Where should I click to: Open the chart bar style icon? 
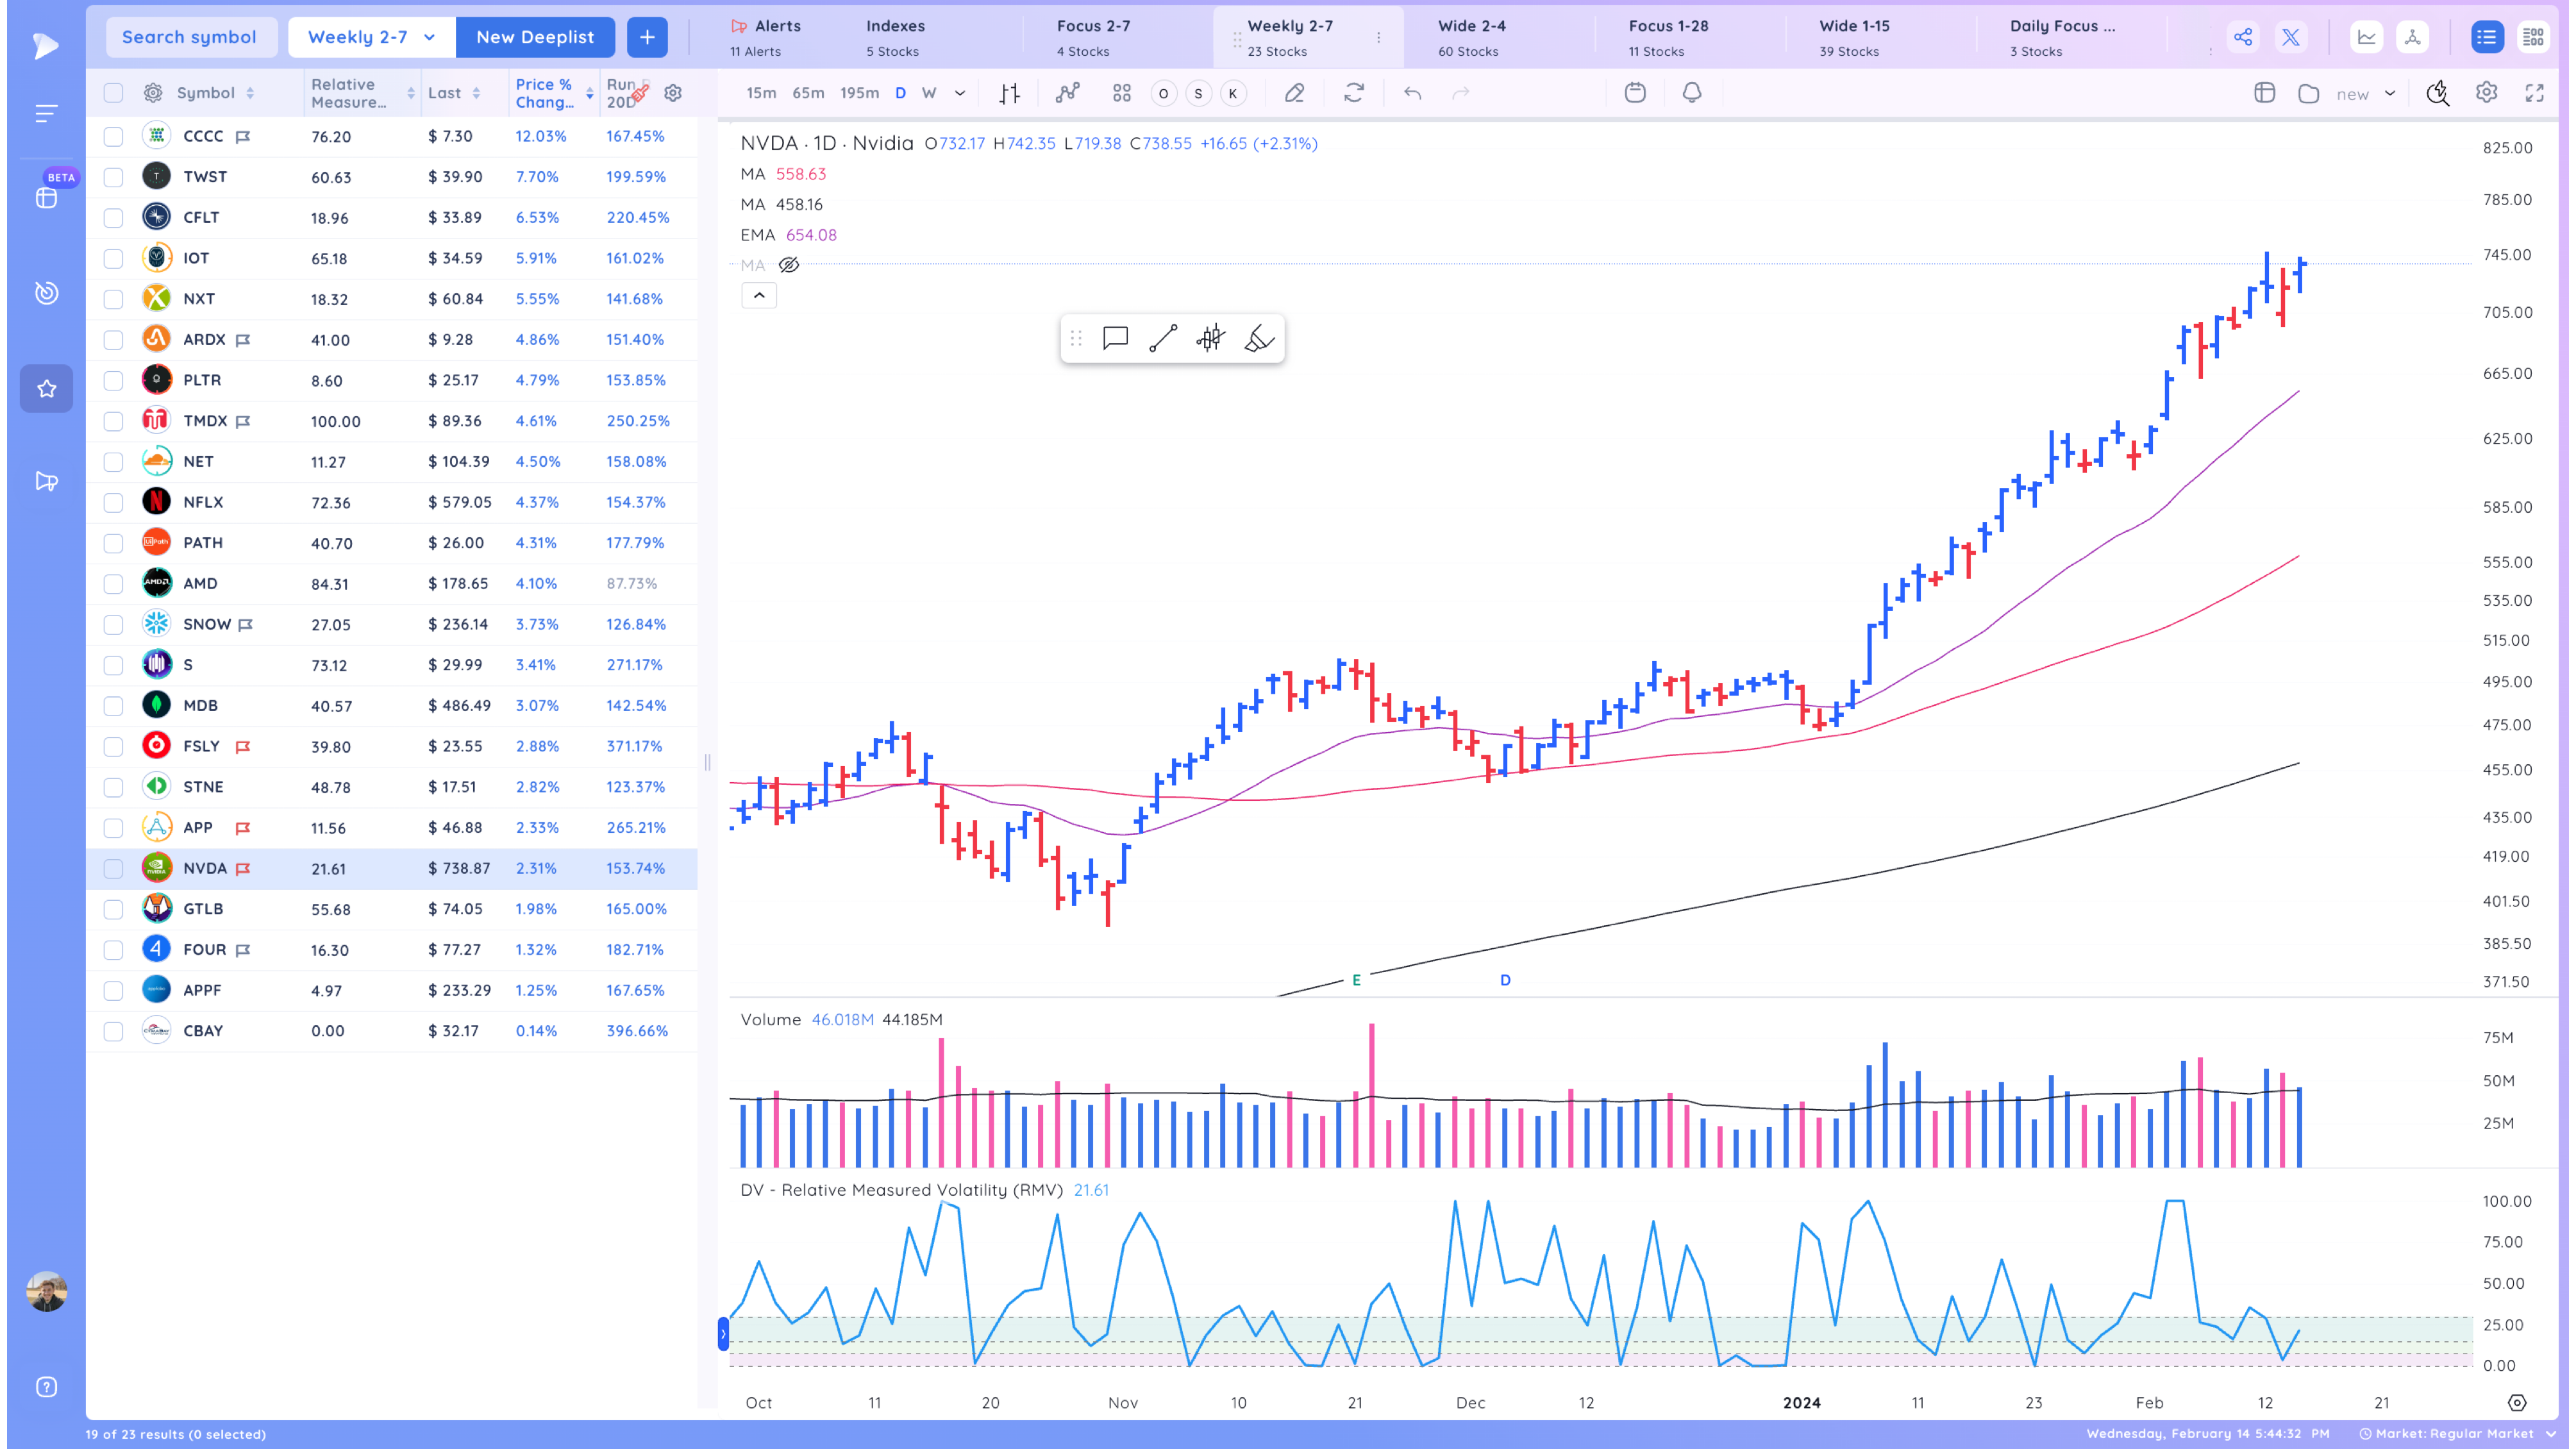click(x=1010, y=93)
